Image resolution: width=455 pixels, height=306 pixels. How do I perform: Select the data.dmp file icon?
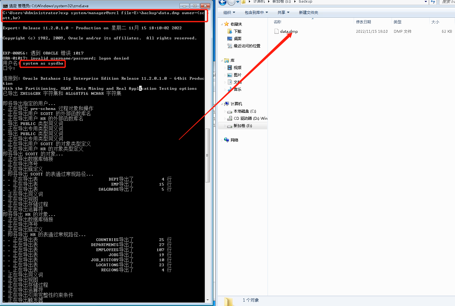pyautogui.click(x=277, y=31)
